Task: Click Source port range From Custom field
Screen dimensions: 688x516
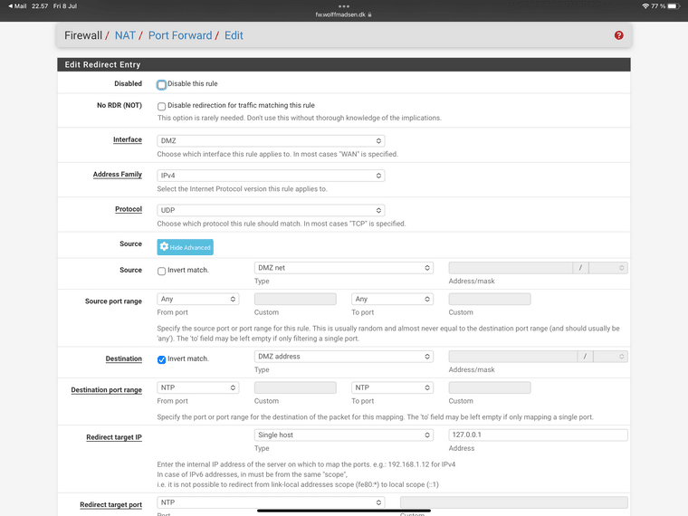Action: pos(295,300)
